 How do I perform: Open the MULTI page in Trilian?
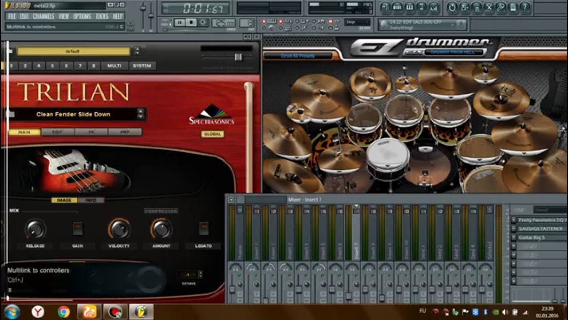coord(114,66)
